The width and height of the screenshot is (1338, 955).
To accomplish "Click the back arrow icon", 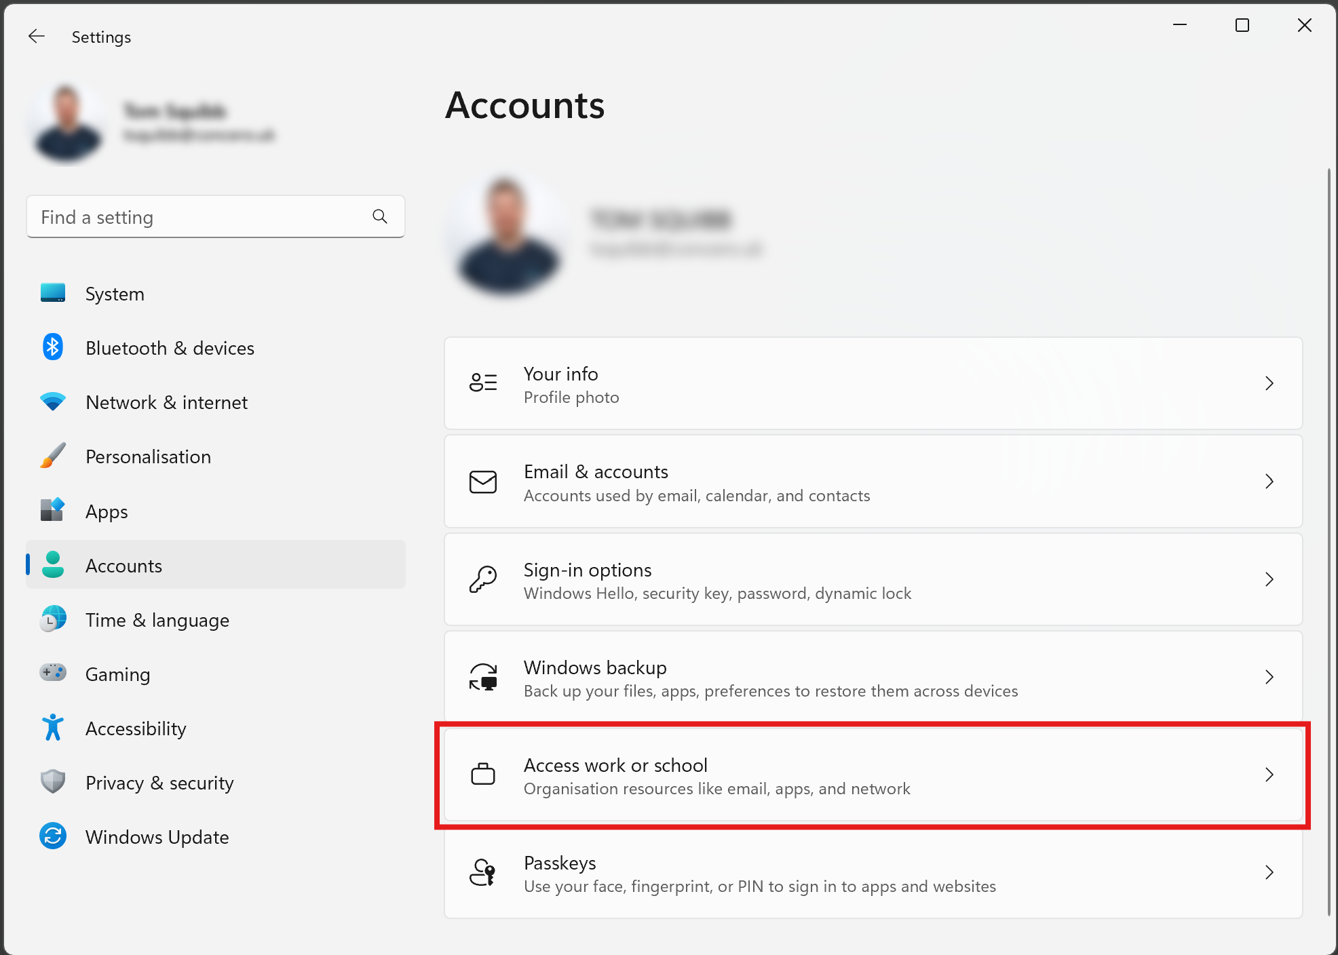I will click(x=37, y=37).
